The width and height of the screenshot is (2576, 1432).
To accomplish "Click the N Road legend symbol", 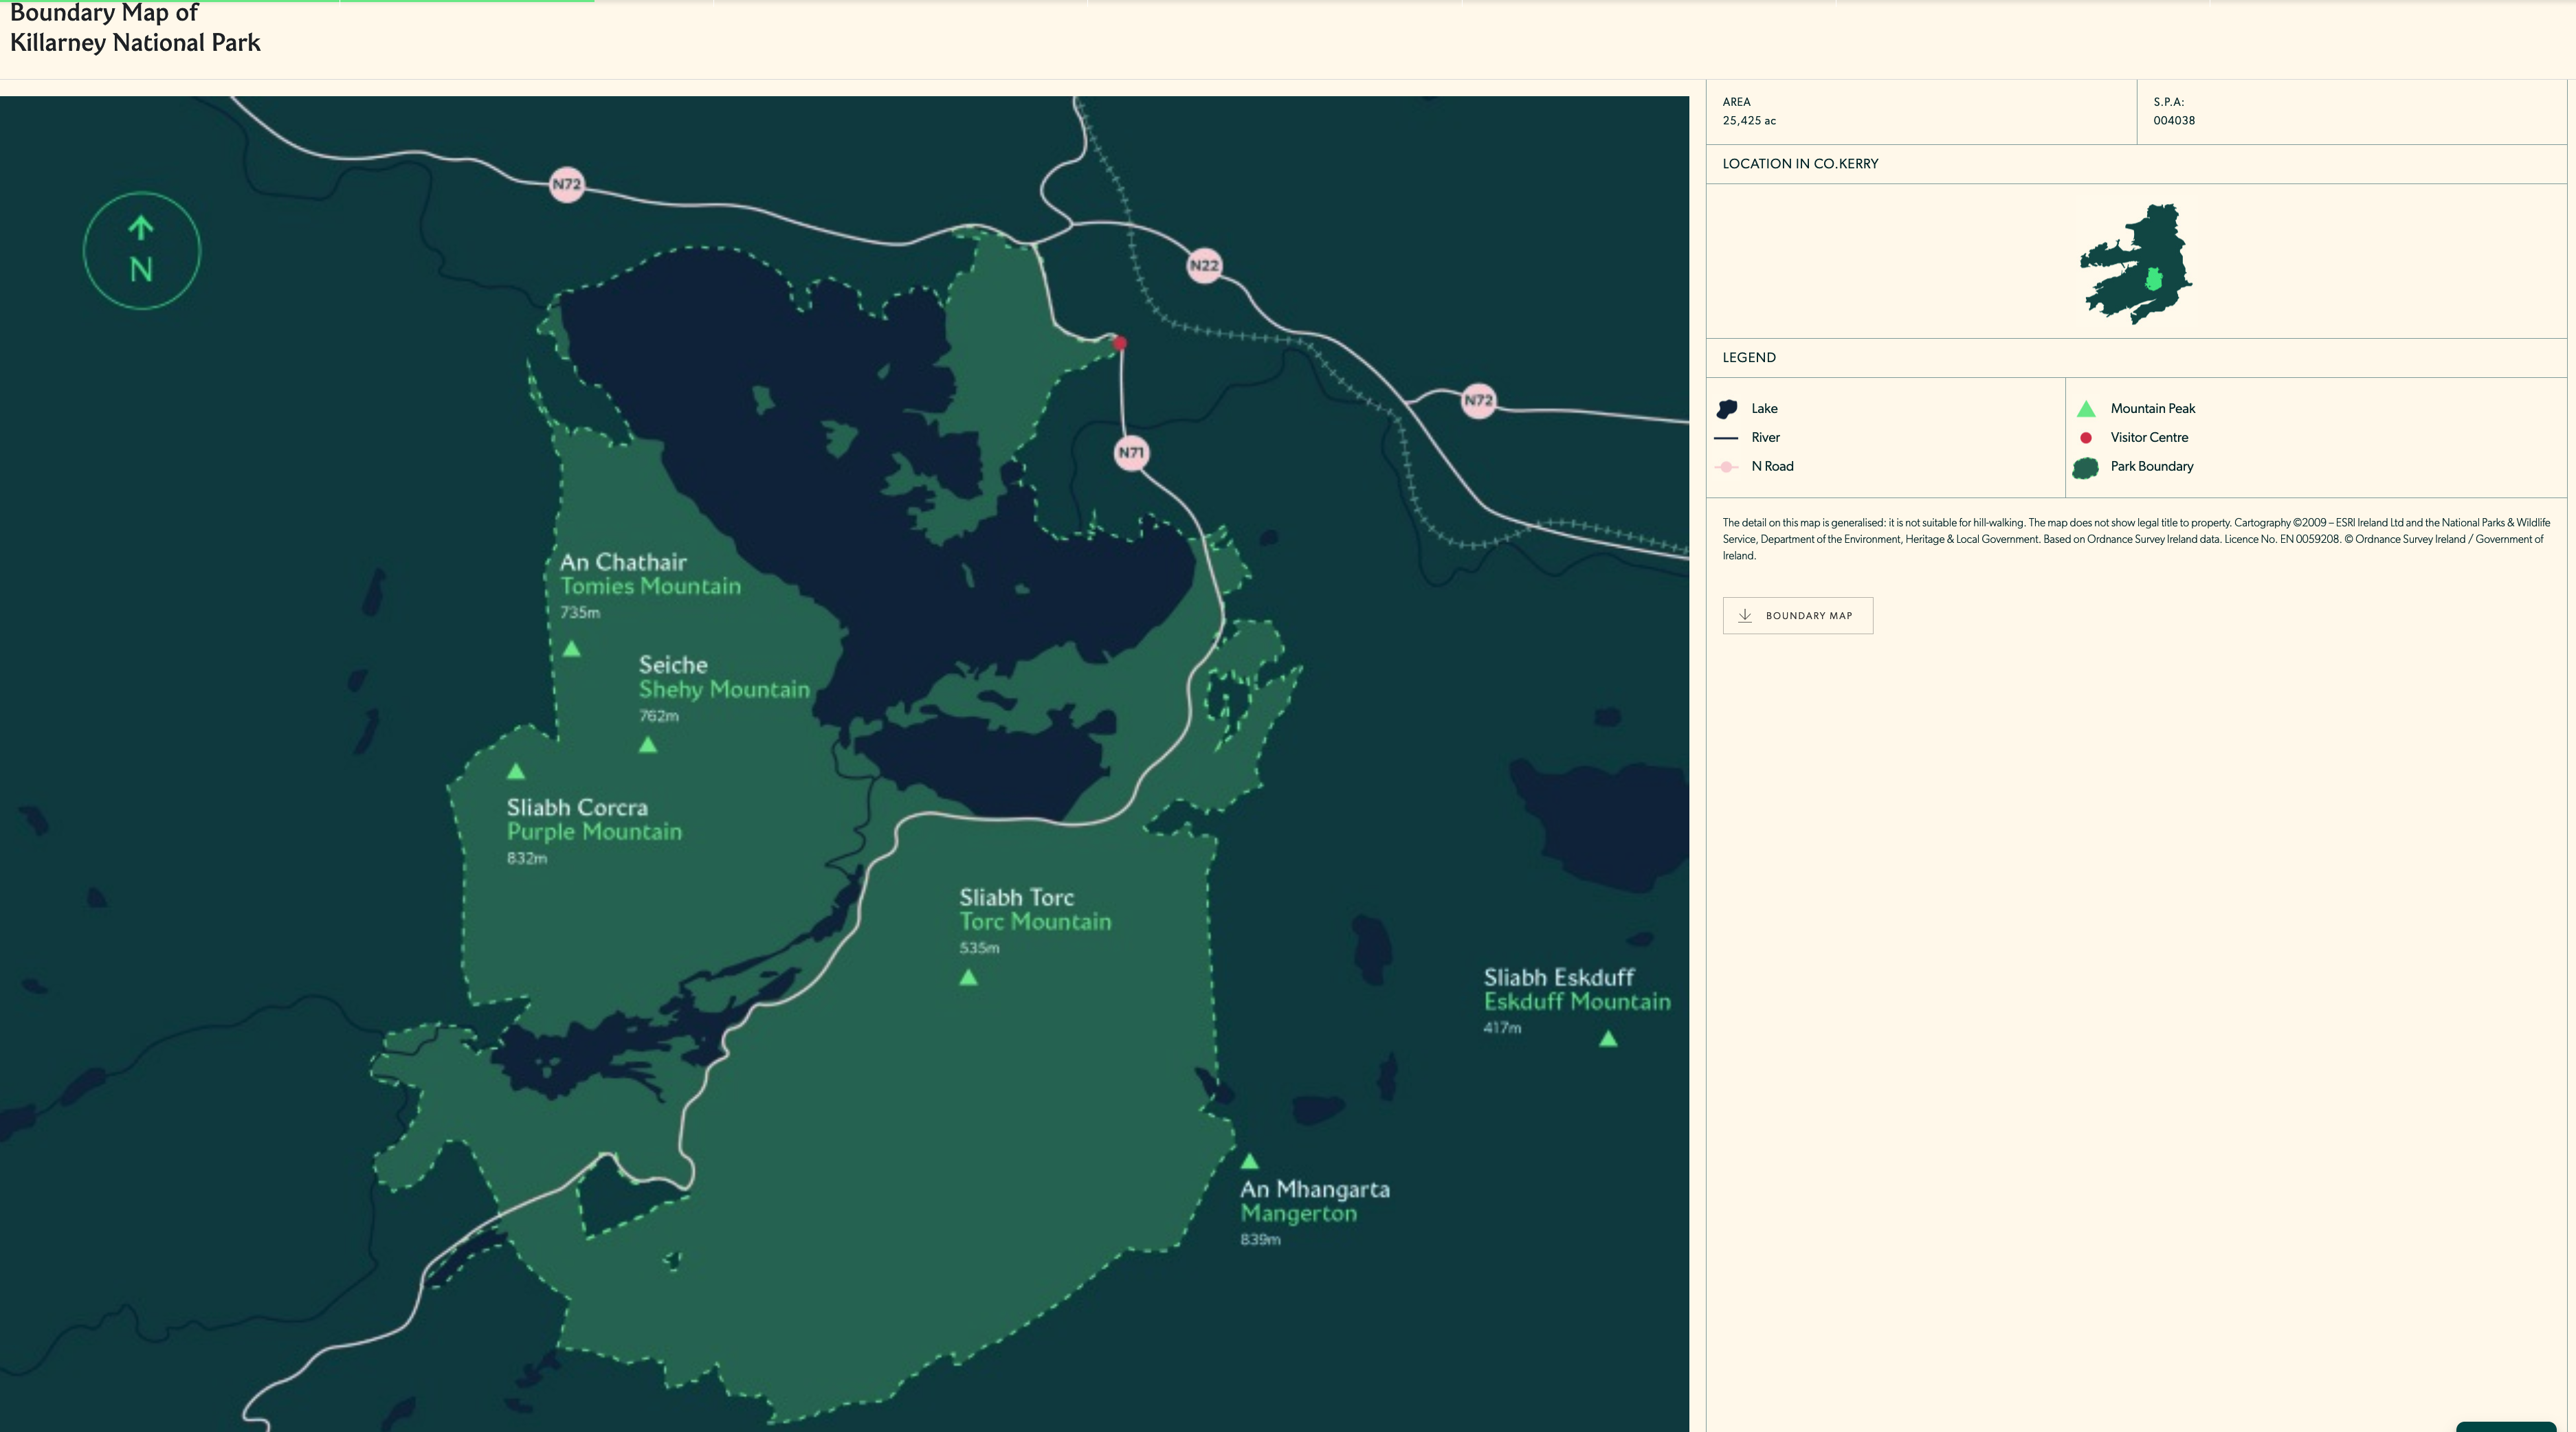I will pos(1727,467).
